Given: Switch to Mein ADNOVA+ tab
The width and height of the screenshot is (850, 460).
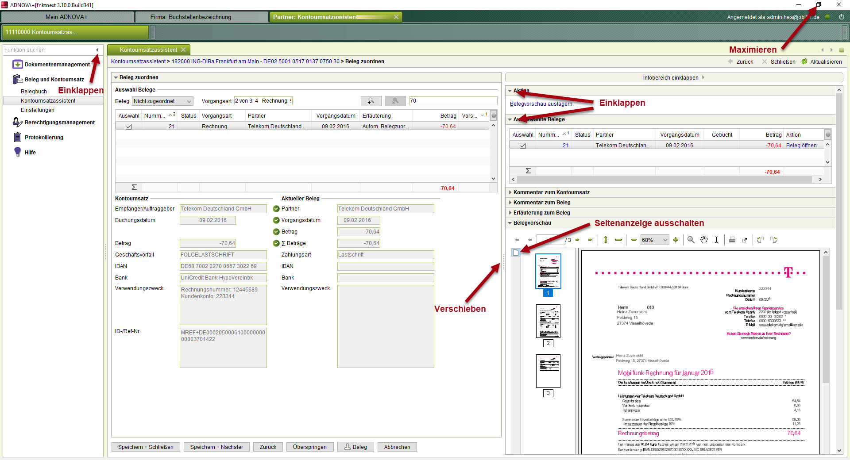Looking at the screenshot, I should click(x=67, y=17).
